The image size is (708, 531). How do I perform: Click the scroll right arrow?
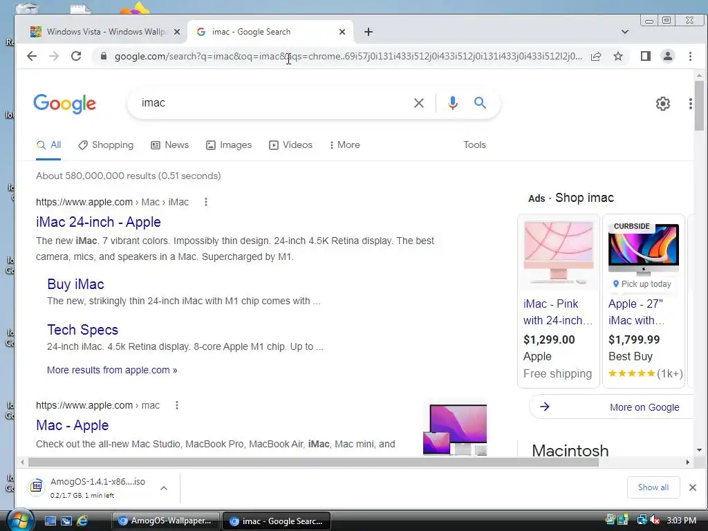click(x=688, y=463)
